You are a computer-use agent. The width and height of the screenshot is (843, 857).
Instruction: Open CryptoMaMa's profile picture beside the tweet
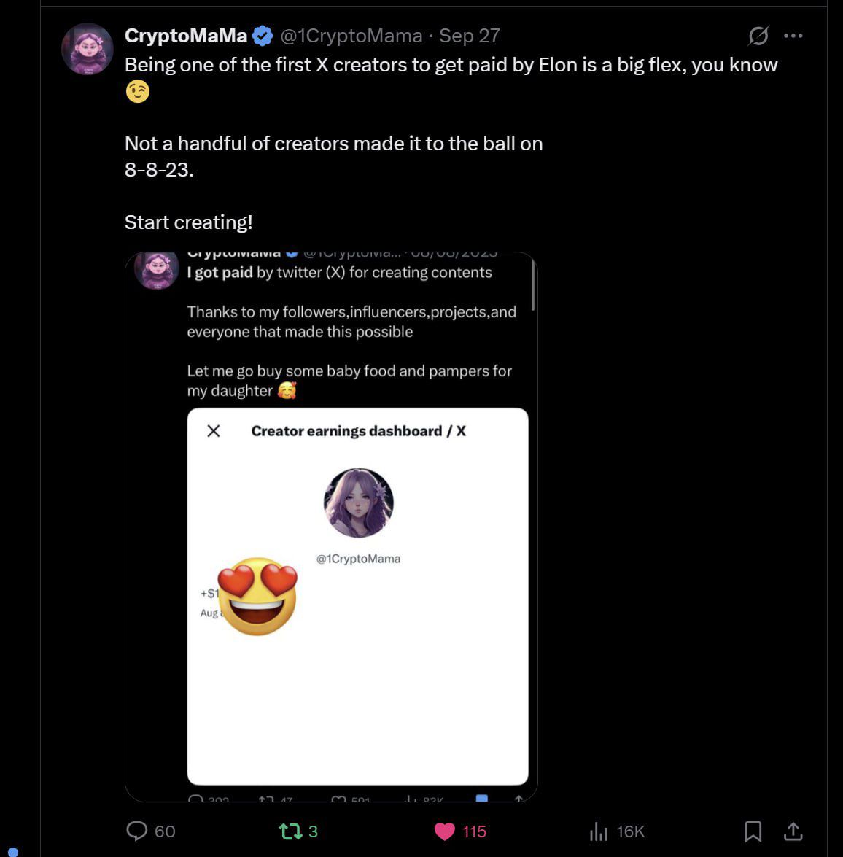point(88,50)
